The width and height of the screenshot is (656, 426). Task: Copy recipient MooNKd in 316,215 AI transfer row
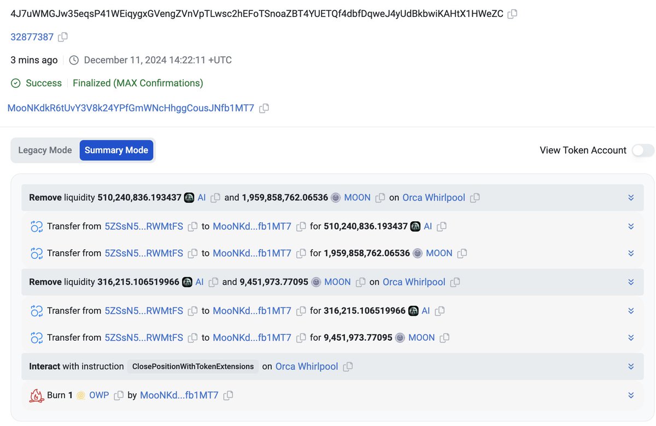301,311
